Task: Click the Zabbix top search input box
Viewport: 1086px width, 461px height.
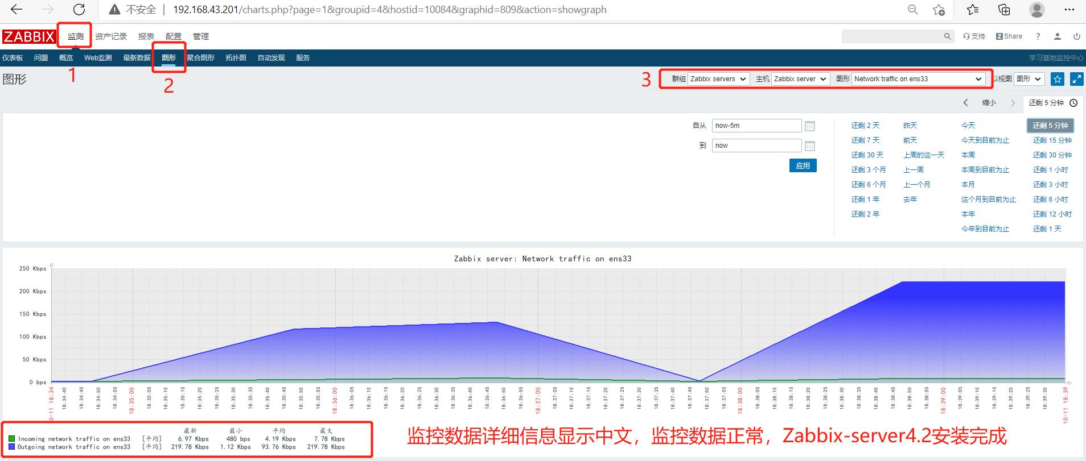Action: click(x=892, y=36)
